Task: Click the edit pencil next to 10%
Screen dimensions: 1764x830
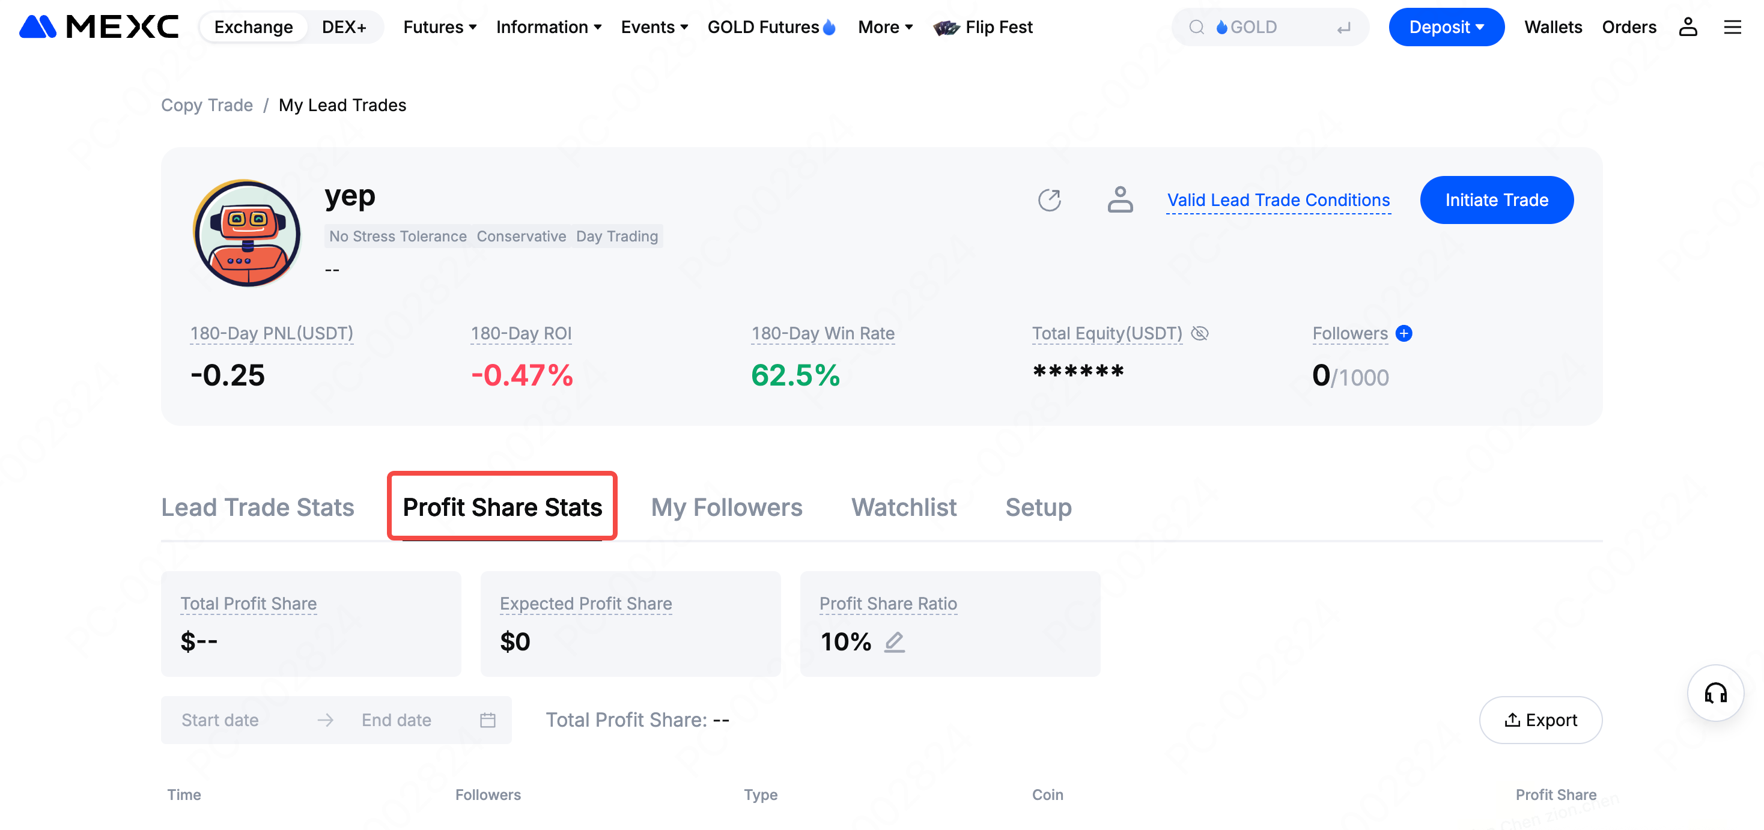Action: click(x=895, y=642)
